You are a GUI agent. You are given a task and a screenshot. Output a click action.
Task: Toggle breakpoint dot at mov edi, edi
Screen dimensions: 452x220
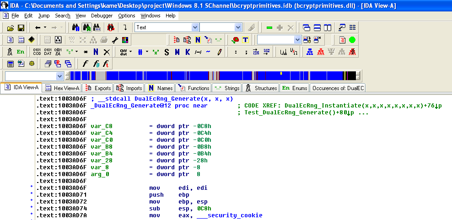point(31,188)
